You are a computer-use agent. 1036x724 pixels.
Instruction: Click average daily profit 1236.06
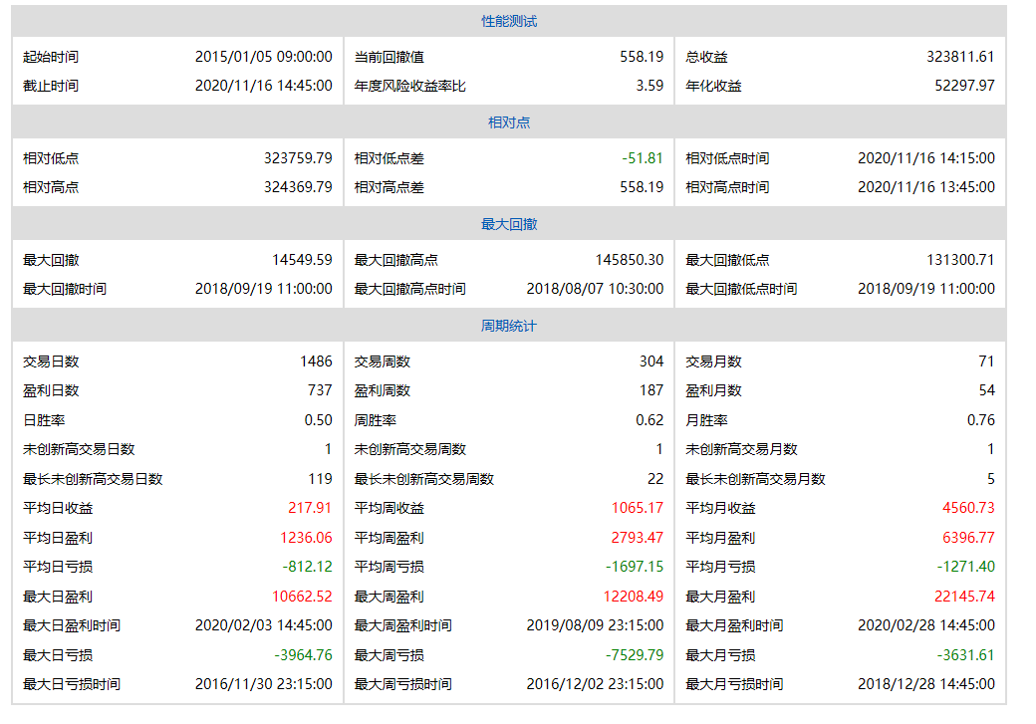[x=306, y=539]
